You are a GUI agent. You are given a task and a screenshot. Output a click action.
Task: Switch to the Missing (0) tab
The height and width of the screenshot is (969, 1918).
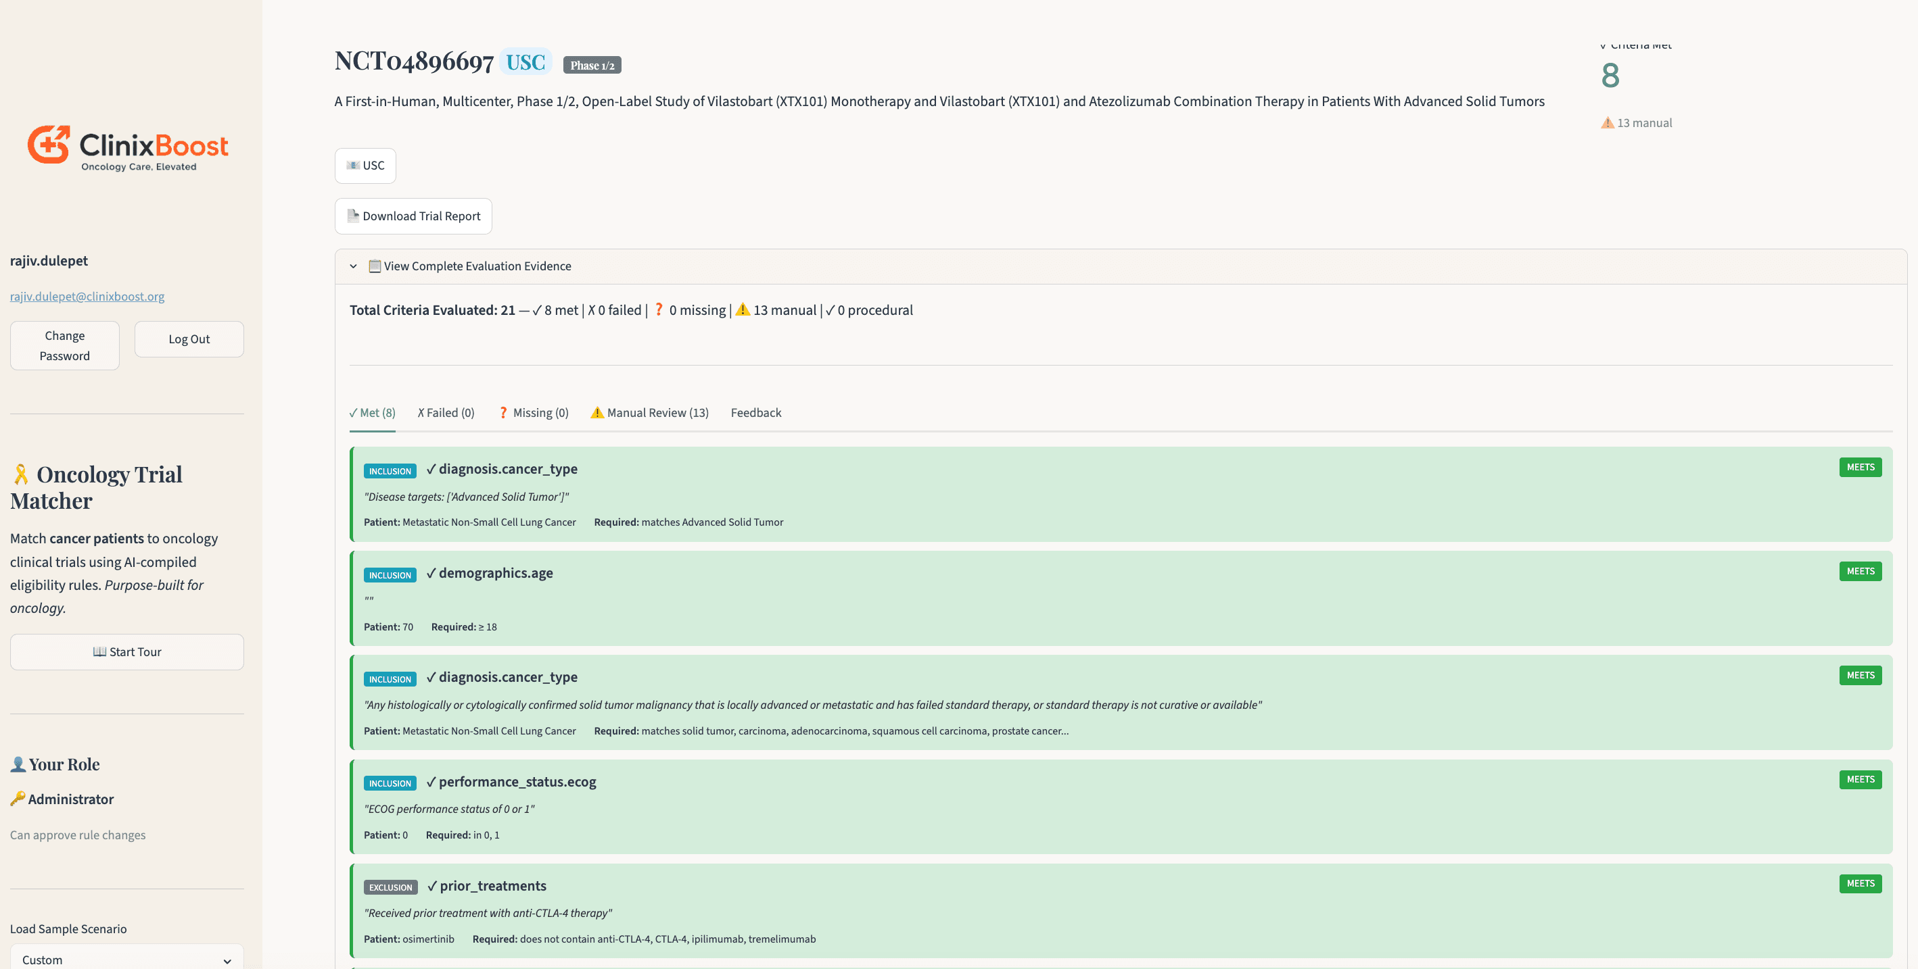pos(533,413)
